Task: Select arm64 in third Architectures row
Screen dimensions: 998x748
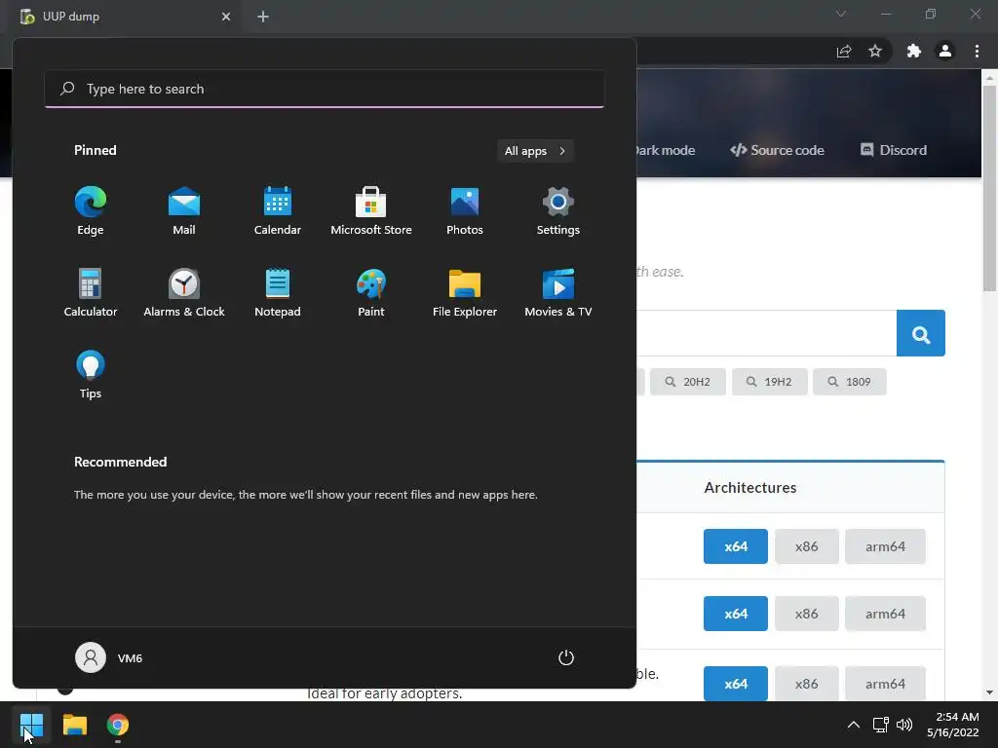Action: coord(885,684)
